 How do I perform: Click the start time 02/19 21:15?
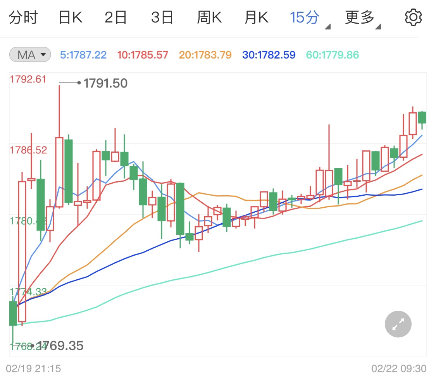[x=33, y=368]
